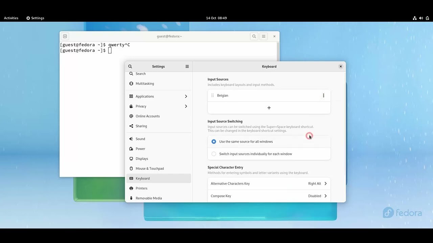Open the three-dot menu for Belgian
The height and width of the screenshot is (243, 433).
tap(323, 96)
